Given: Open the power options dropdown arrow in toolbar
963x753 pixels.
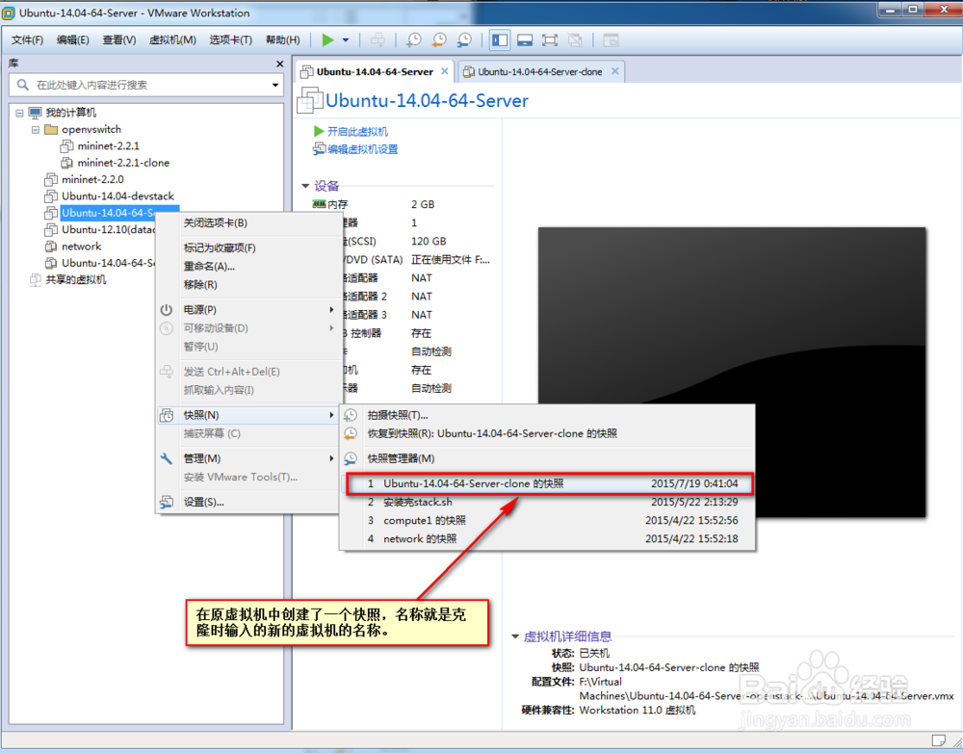Looking at the screenshot, I should pos(346,39).
